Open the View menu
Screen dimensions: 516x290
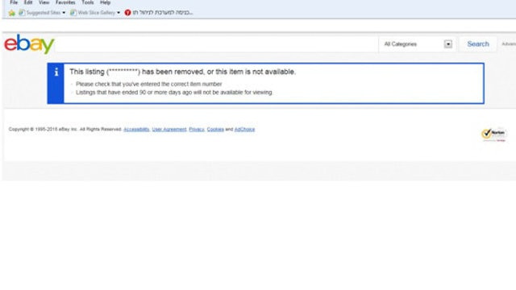tap(44, 2)
